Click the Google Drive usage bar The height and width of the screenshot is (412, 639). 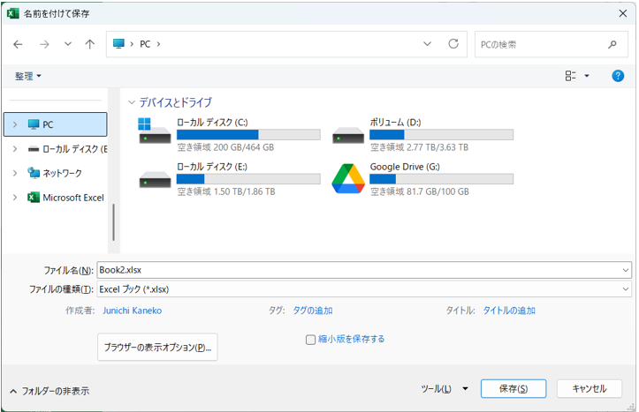(441, 179)
